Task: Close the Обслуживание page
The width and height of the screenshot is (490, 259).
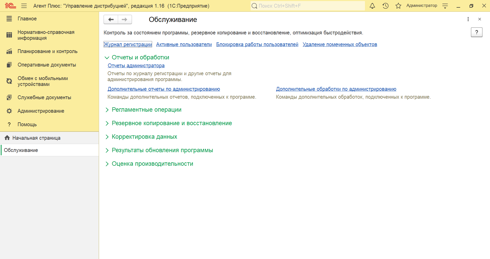Action: coord(480,19)
